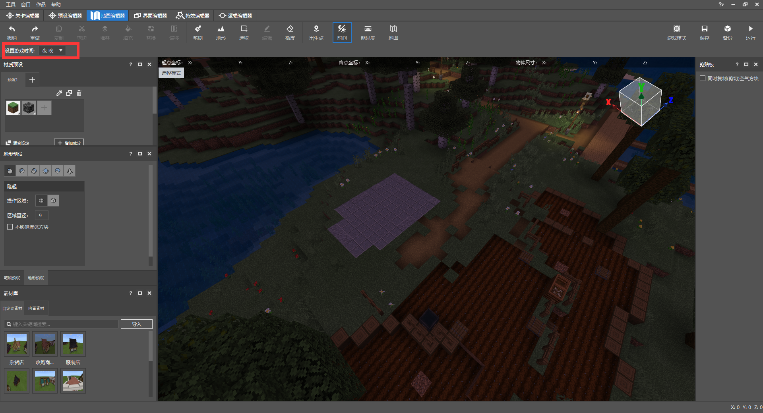Select the fourth terrain preset icon
The height and width of the screenshot is (413, 763).
click(x=46, y=171)
